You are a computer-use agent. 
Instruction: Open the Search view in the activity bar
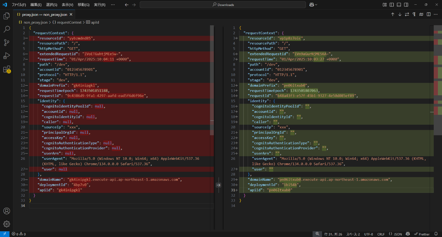coord(7,29)
